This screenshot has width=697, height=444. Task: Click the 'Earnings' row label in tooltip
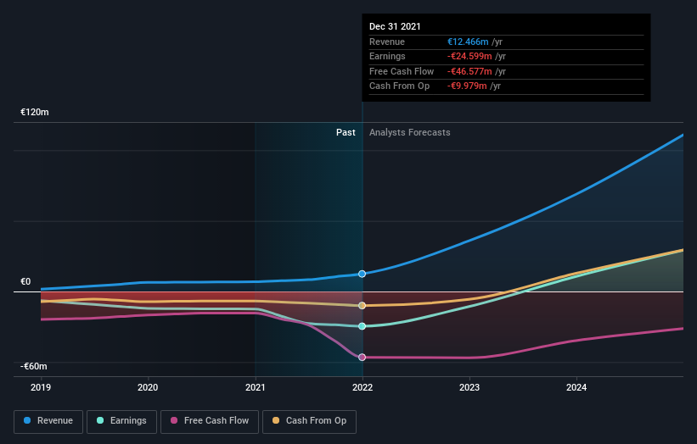(x=387, y=56)
